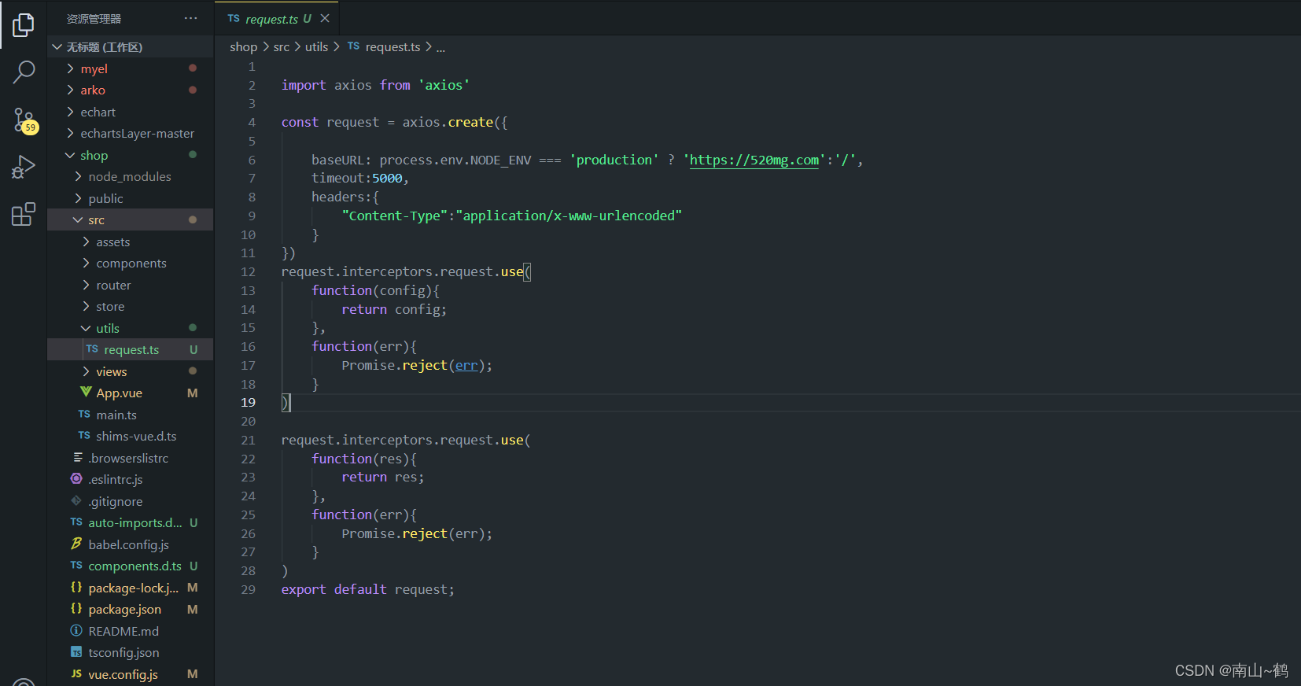
Task: Click JSON braces icon beside package.json
Action: coord(76,608)
